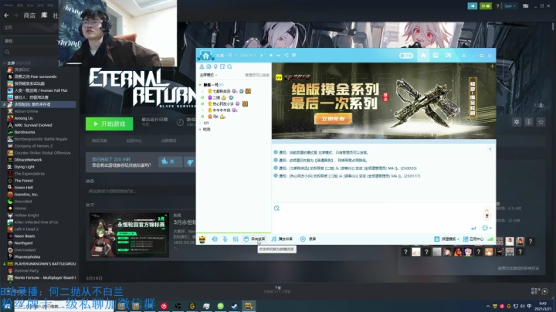The height and width of the screenshot is (312, 556).
Task: Click the 立即领取 banner button
Action: point(333,119)
